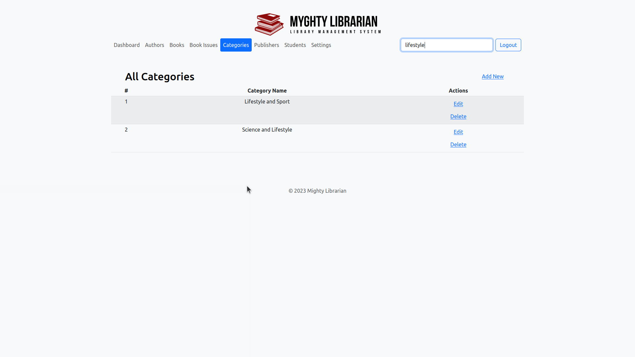Edit the Science and Lifestyle category
The image size is (635, 357).
(458, 132)
